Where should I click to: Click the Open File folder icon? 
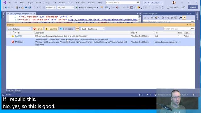point(22,8)
